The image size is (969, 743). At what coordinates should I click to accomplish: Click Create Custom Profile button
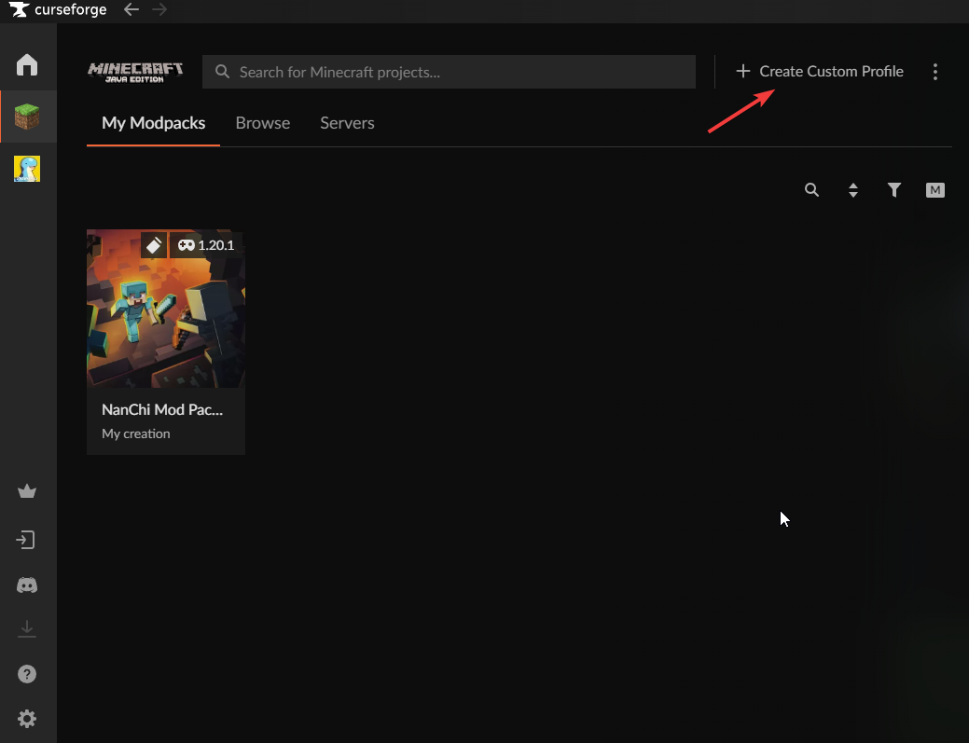tap(820, 72)
